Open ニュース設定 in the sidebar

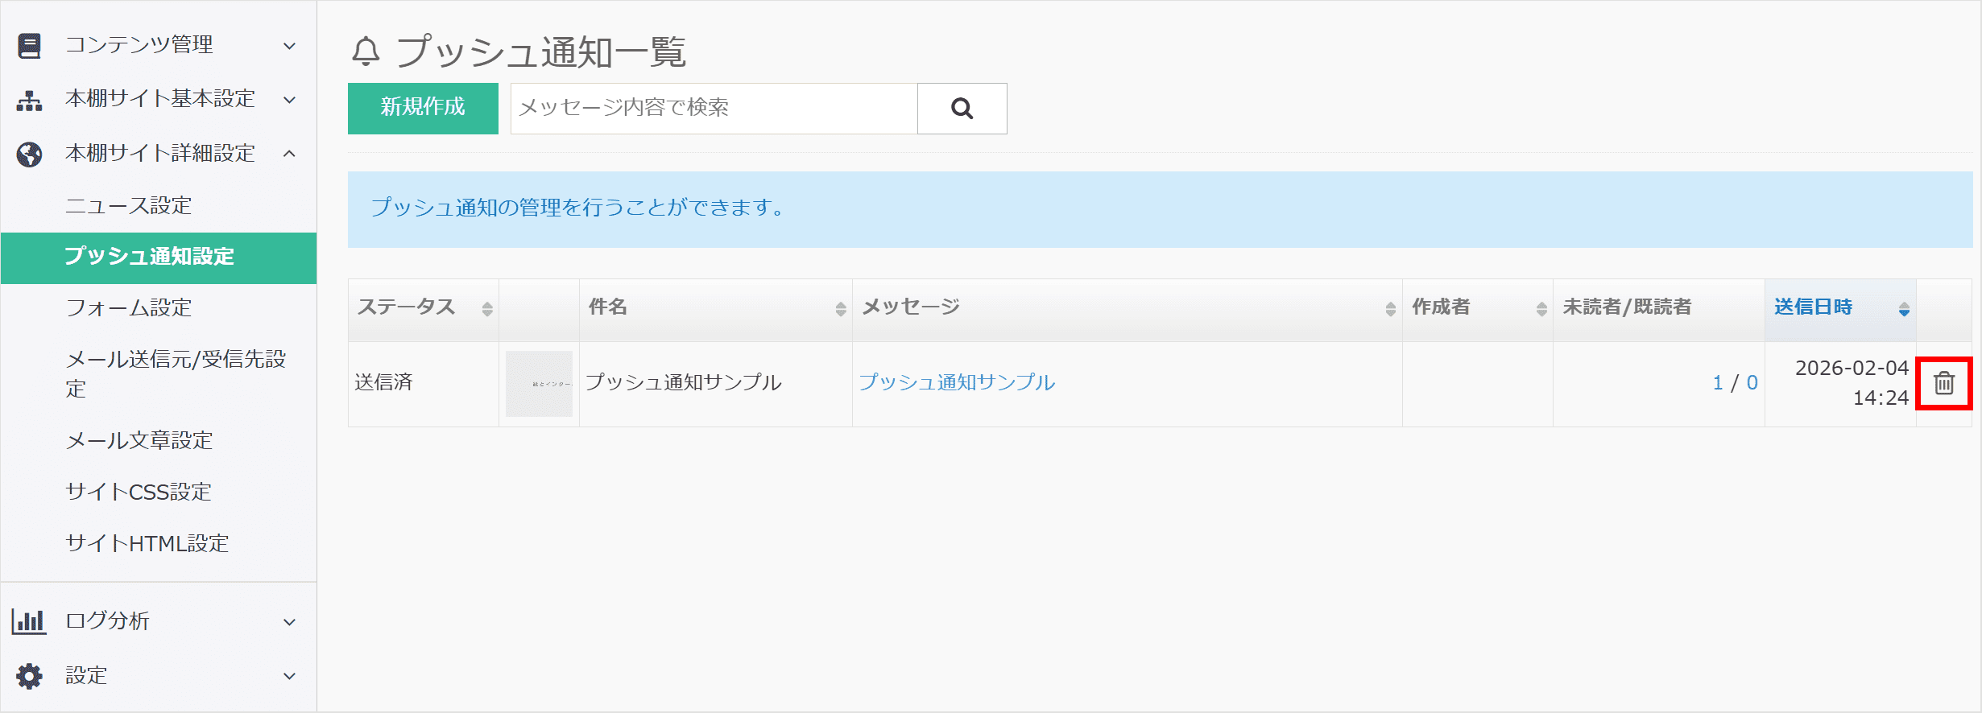coord(129,206)
